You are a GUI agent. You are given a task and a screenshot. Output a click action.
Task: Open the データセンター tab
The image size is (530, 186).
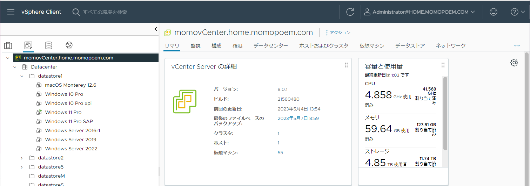(x=271, y=46)
